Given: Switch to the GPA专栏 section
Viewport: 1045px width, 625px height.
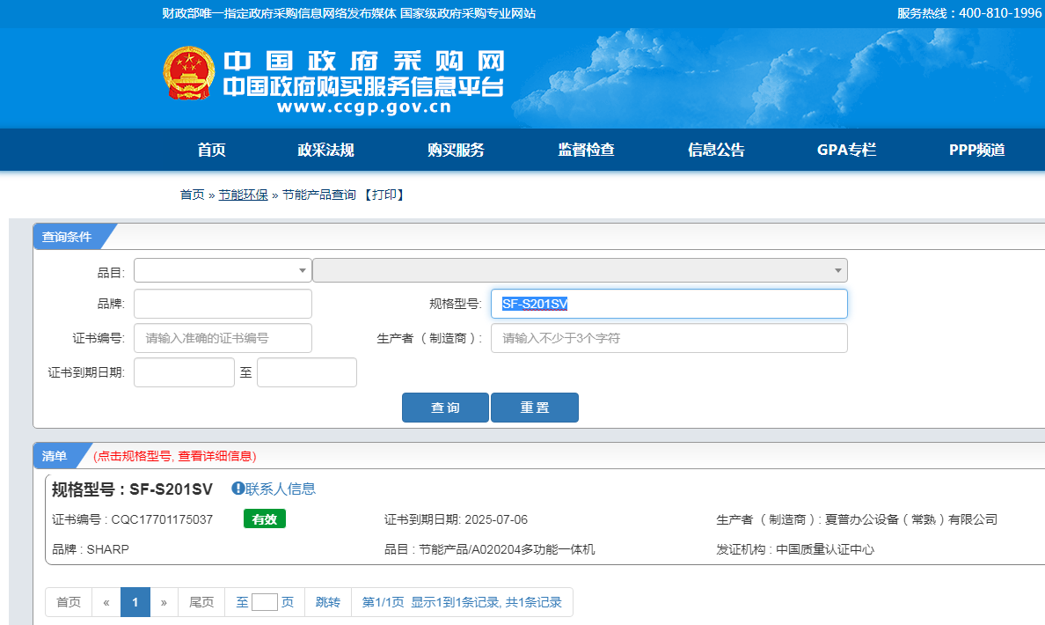Looking at the screenshot, I should (846, 150).
